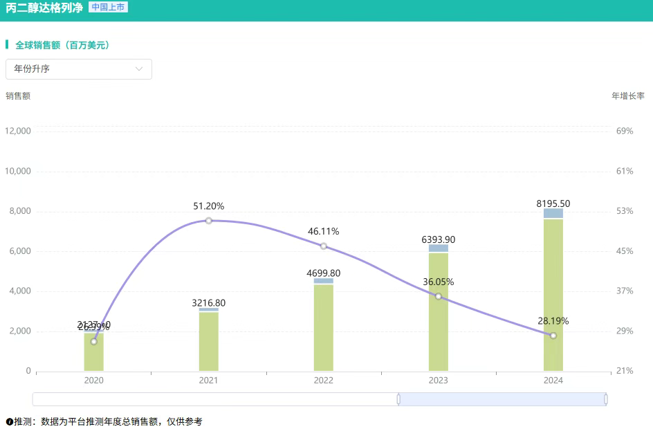Click the 全球销售额 section title
The image size is (653, 429).
coord(62,45)
